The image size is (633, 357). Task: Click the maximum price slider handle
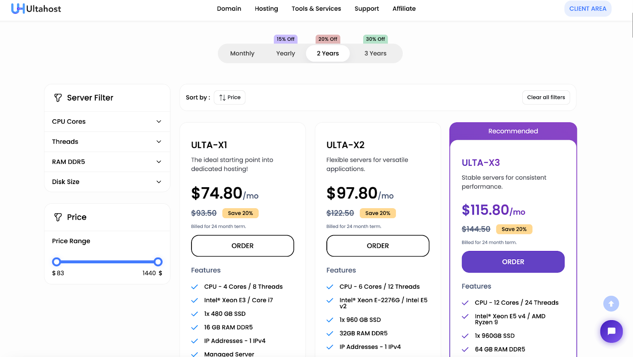[x=158, y=262]
